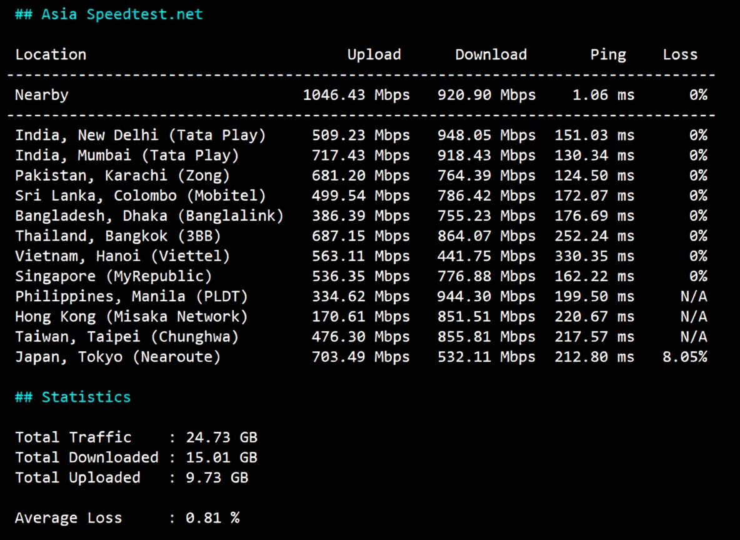This screenshot has width=740, height=540.
Task: Click Colombo upload value 499.54 Mbps
Action: pos(361,196)
